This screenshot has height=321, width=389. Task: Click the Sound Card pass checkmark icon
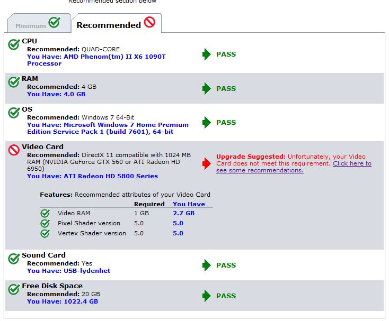click(14, 259)
